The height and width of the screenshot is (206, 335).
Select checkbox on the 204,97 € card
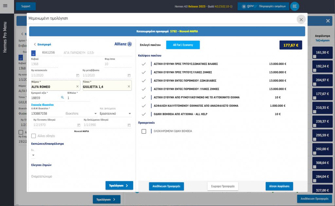pyautogui.click(x=314, y=84)
